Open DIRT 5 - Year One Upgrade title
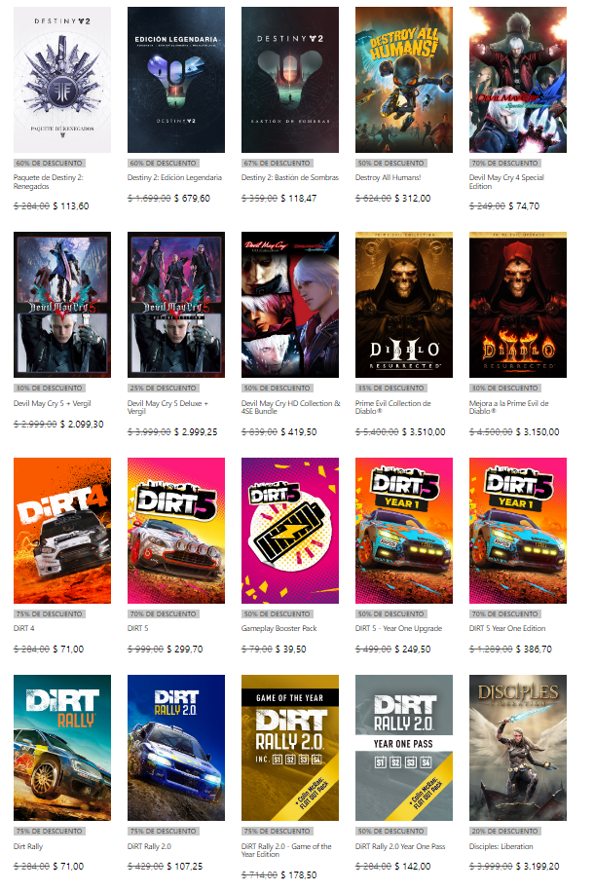The width and height of the screenshot is (594, 891). click(398, 628)
